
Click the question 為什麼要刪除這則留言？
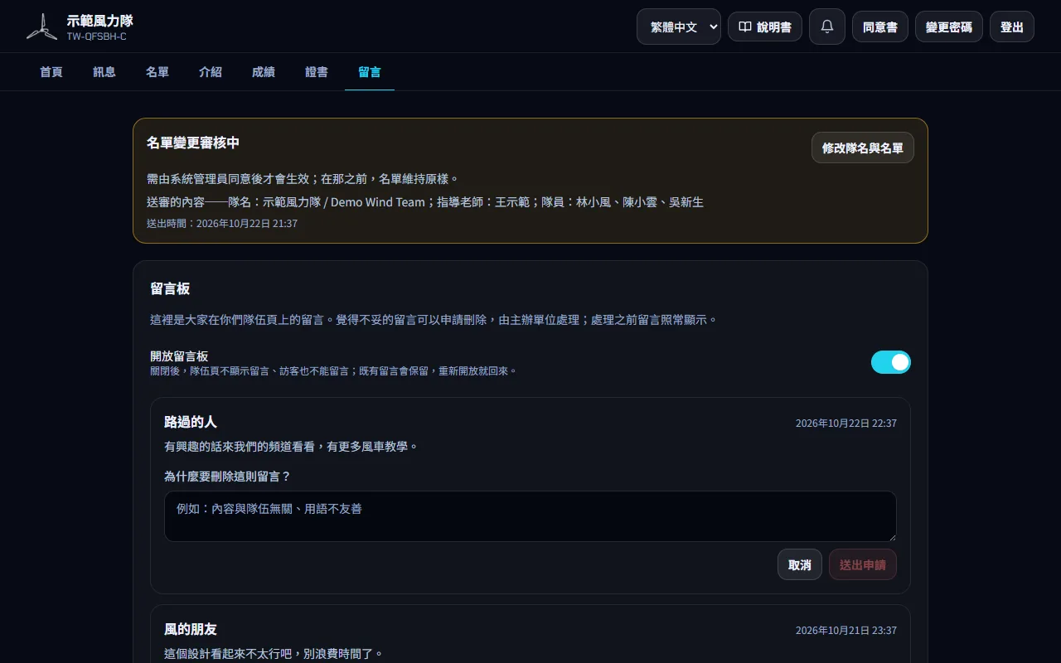click(x=228, y=477)
